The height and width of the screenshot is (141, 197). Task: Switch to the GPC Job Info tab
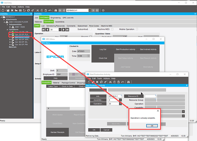coord(68,18)
